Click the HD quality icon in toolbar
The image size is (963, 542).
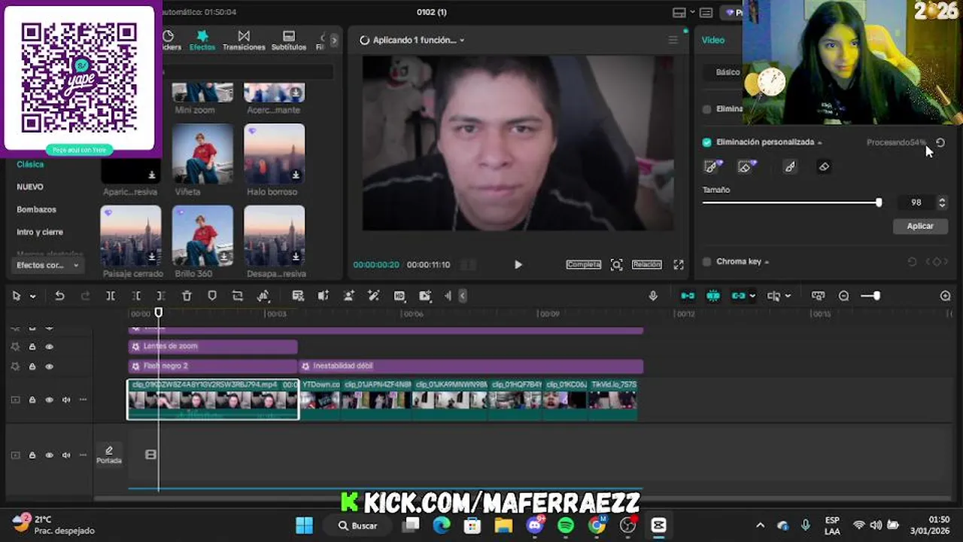point(399,296)
